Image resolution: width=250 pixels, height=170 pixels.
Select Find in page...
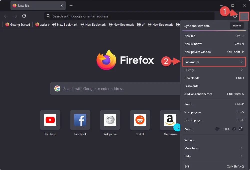[x=214, y=120]
